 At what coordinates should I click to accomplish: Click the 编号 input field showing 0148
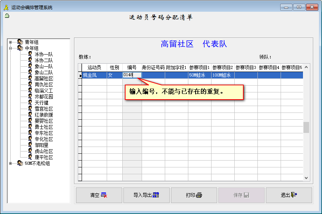click(x=132, y=75)
